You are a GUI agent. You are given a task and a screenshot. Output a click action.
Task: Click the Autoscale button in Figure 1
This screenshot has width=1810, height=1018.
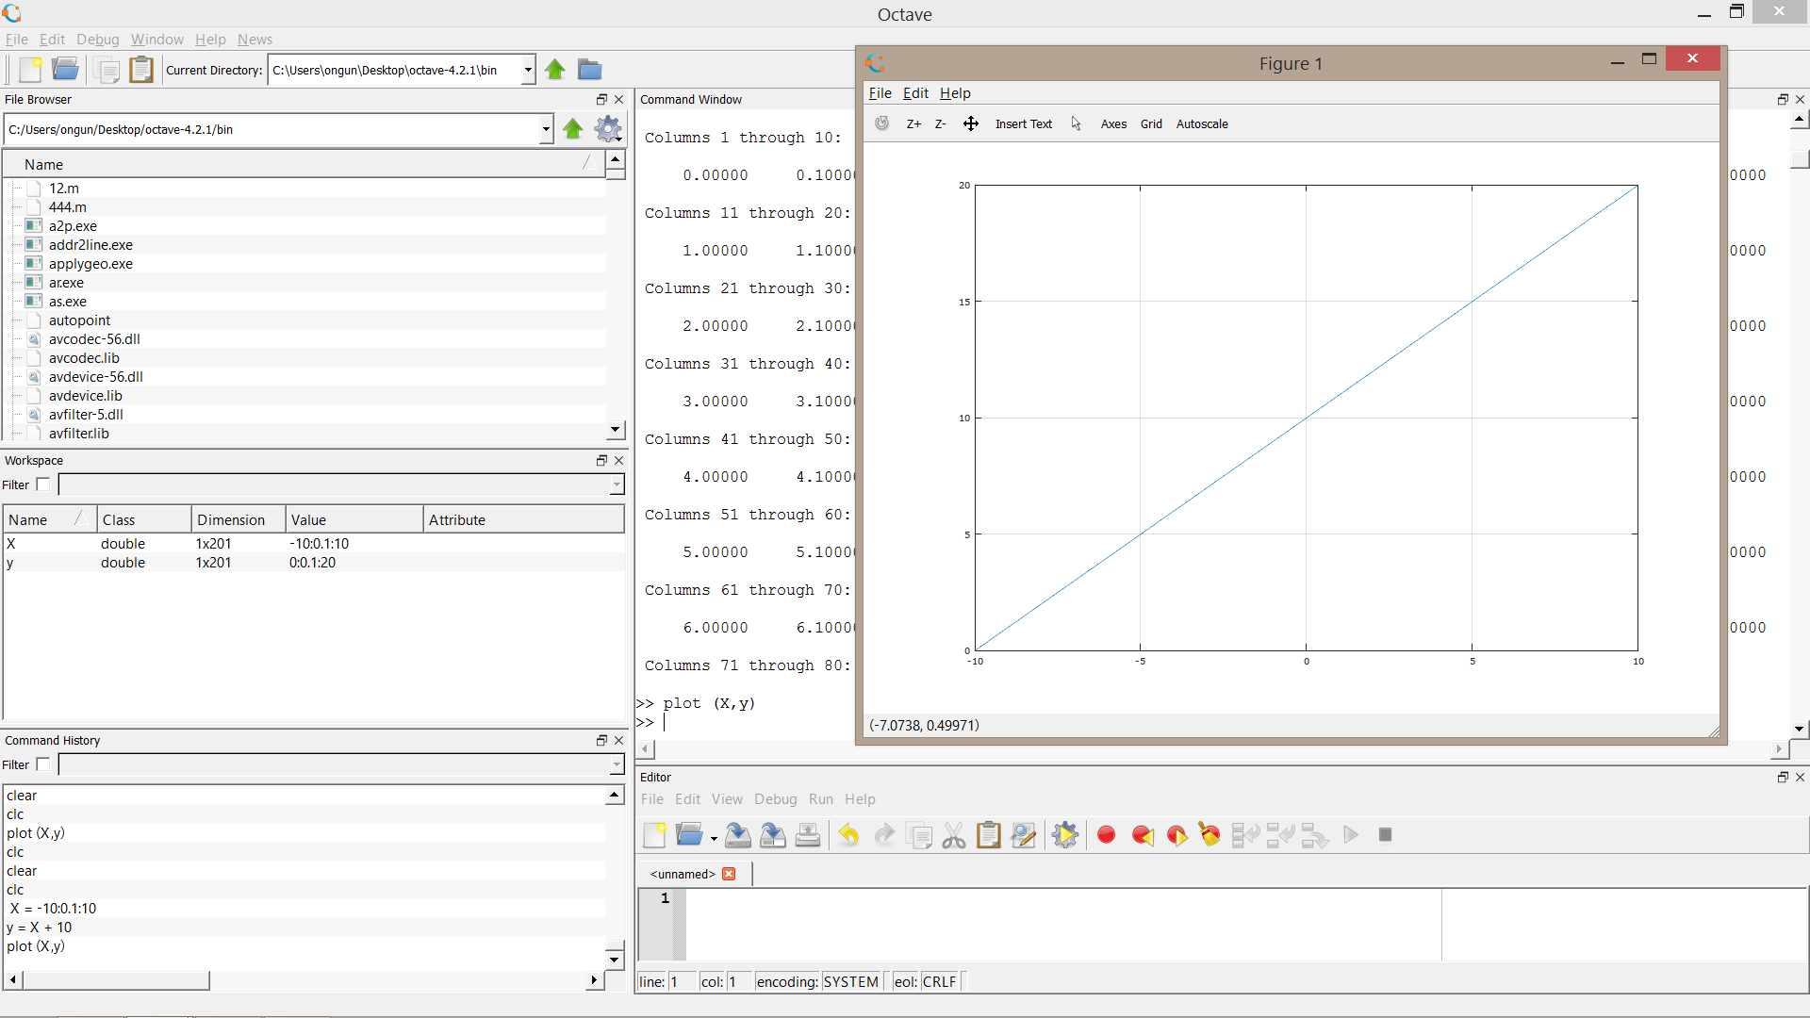(1202, 123)
